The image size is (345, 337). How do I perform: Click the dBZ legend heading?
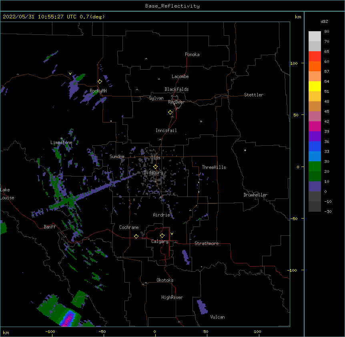click(x=324, y=21)
